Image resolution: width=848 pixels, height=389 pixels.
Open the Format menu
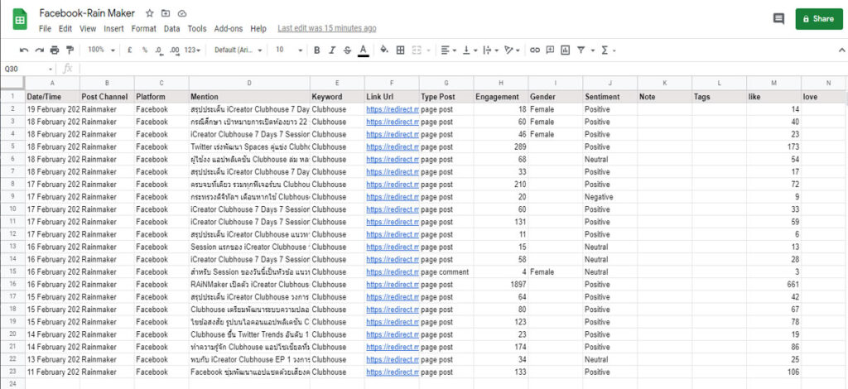tap(143, 29)
